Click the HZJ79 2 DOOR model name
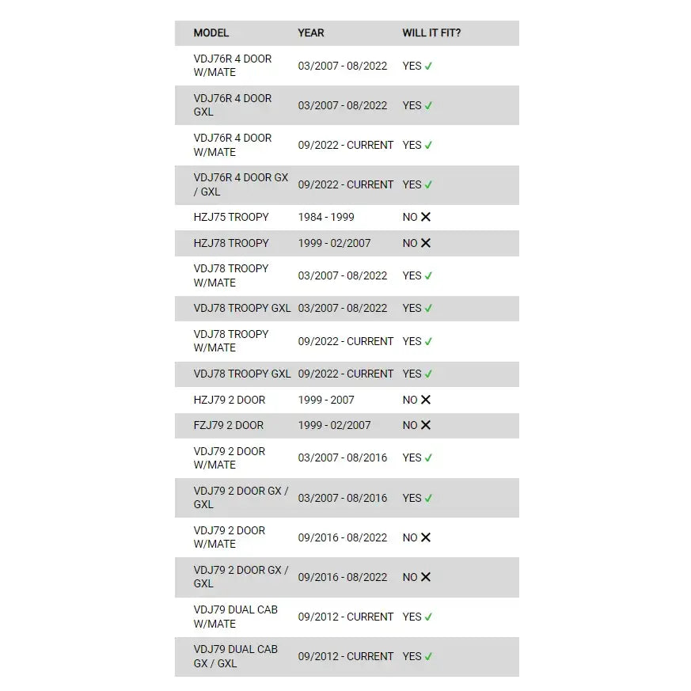This screenshot has width=691, height=691. pos(230,400)
